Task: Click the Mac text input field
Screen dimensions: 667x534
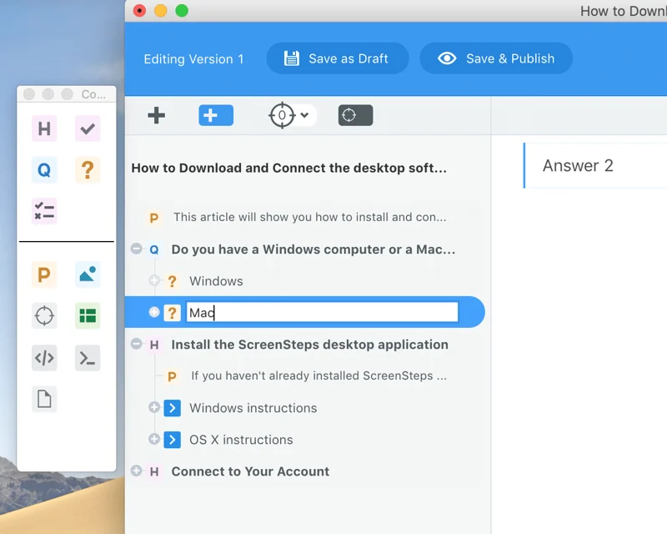Action: (322, 312)
